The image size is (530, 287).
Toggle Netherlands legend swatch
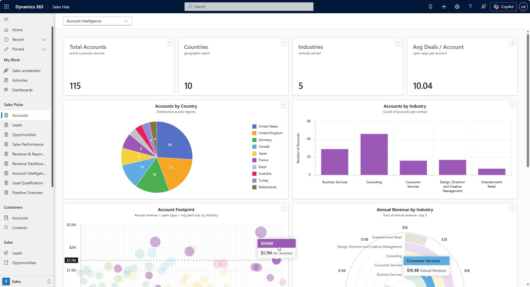pyautogui.click(x=254, y=187)
